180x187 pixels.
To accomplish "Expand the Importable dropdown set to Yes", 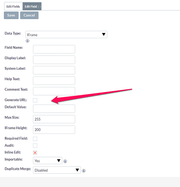I will pyautogui.click(x=48, y=161).
